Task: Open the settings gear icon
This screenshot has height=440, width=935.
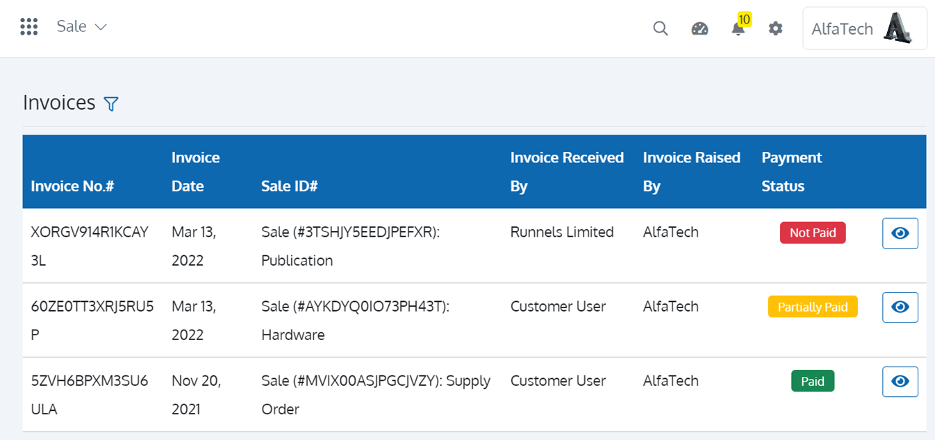Action: (775, 28)
